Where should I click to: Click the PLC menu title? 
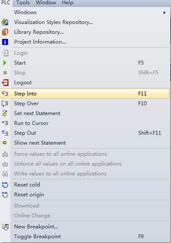pyautogui.click(x=6, y=3)
